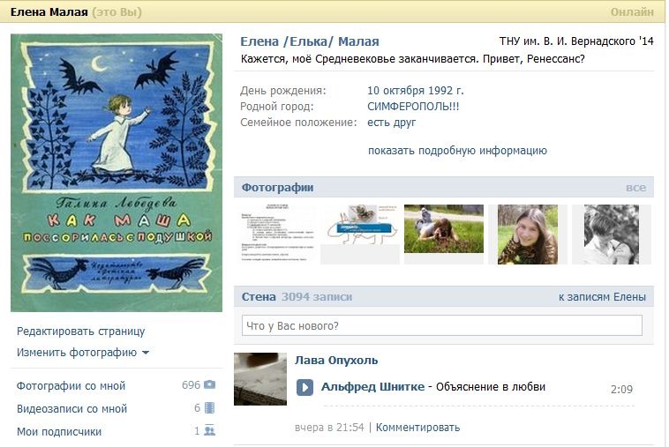
Task: Click the camera icon beside 696 photos
Action: pyautogui.click(x=209, y=385)
